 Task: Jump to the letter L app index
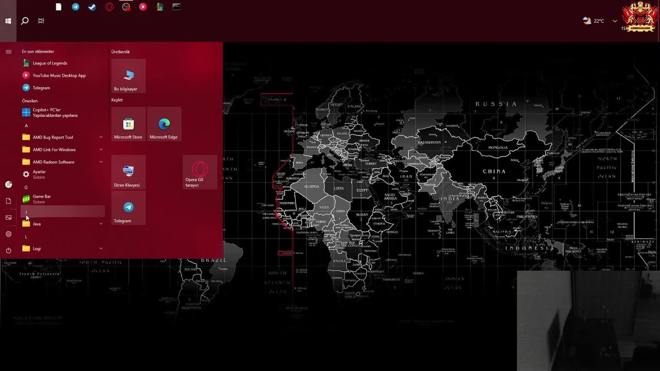click(63, 237)
